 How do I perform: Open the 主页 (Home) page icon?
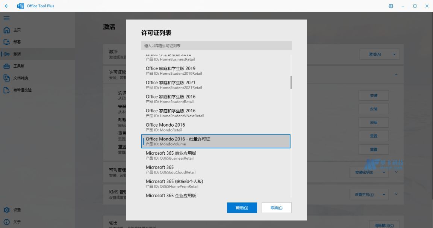click(x=7, y=30)
